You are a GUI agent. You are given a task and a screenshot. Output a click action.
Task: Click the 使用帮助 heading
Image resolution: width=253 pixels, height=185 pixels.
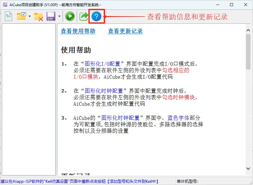[x=76, y=50]
